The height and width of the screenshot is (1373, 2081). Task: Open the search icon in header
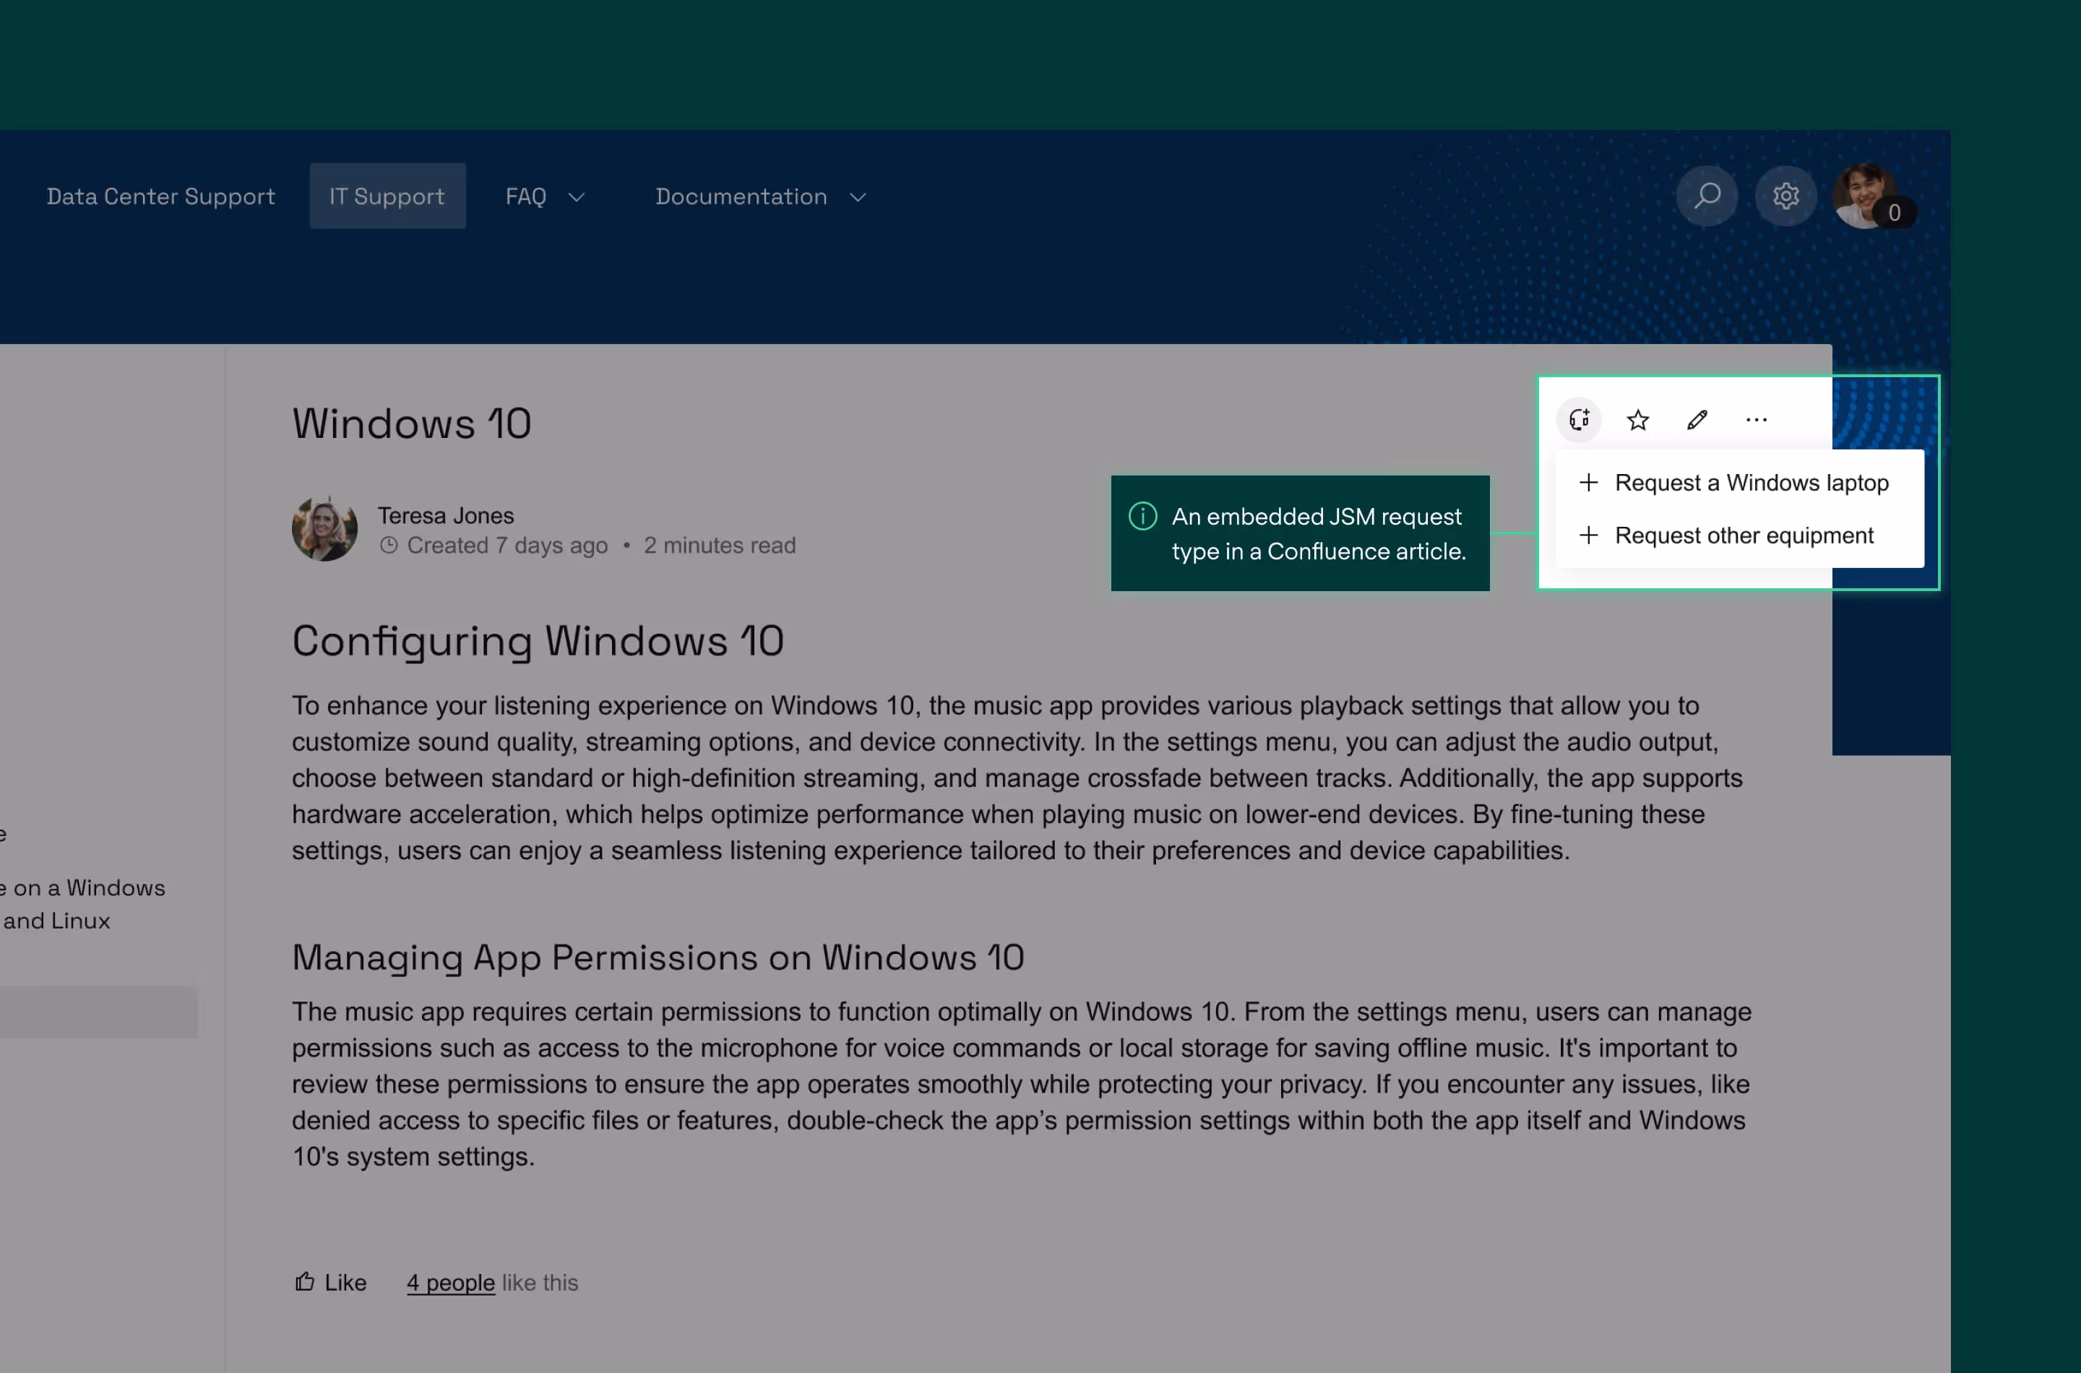1706,196
